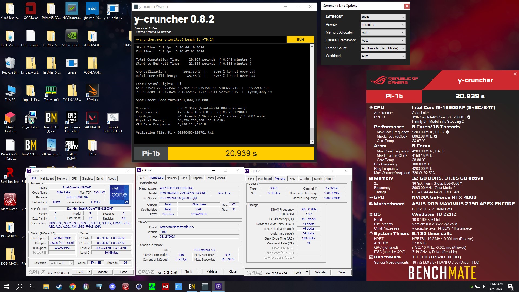The width and height of the screenshot is (519, 292).
Task: Click Close in middle CPU-Z window
Action: pyautogui.click(x=233, y=271)
